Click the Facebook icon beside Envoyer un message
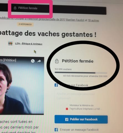 (56, 130)
